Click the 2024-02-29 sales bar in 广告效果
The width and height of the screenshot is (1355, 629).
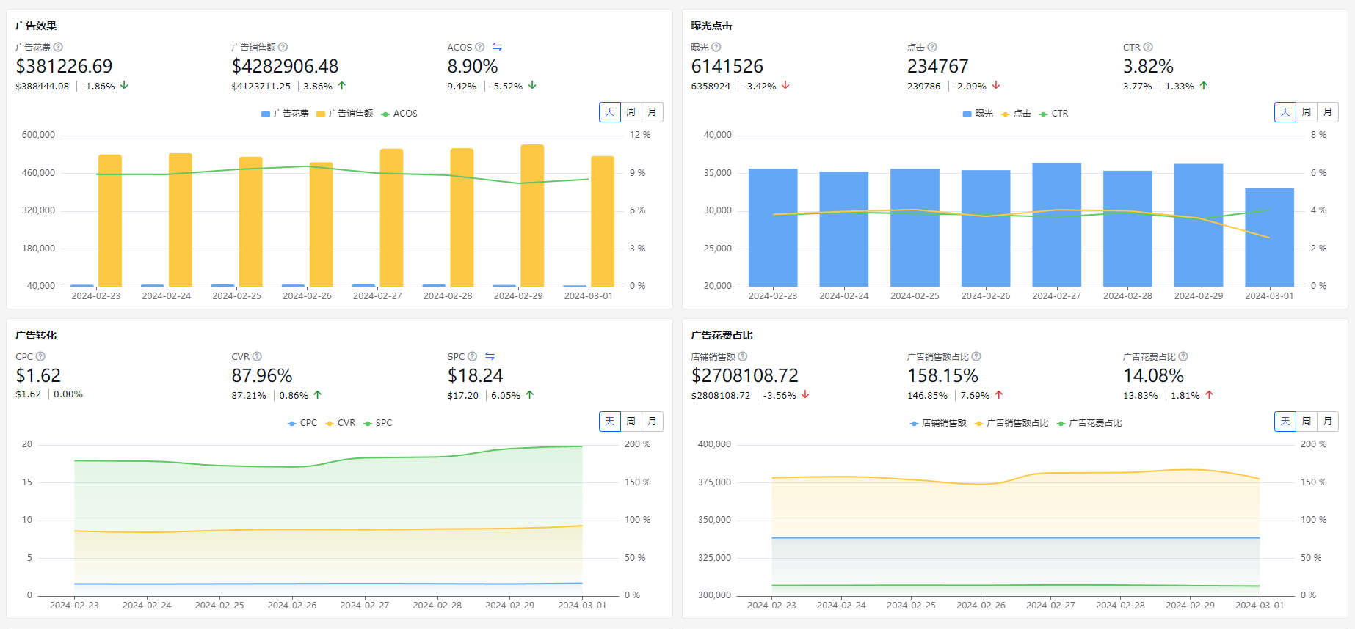tap(532, 216)
